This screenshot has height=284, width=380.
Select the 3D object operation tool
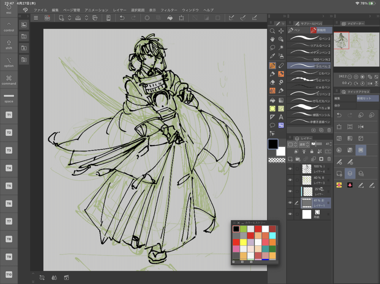coord(281,39)
